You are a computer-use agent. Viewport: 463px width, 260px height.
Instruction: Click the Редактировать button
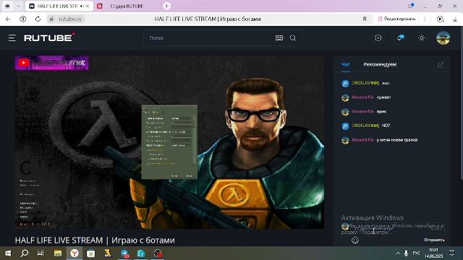[396, 19]
